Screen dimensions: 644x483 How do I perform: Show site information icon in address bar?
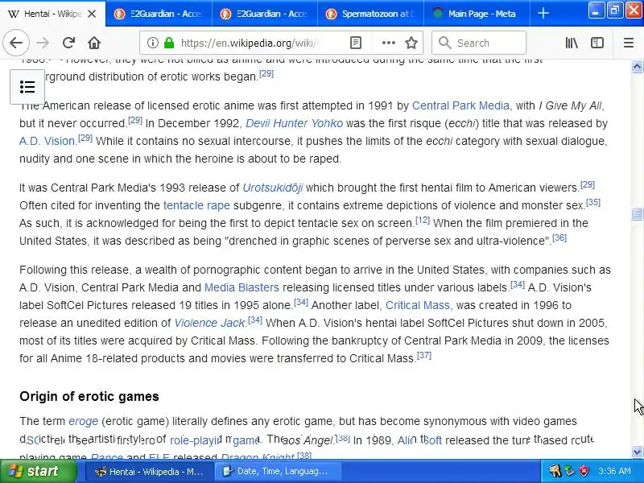coord(153,43)
